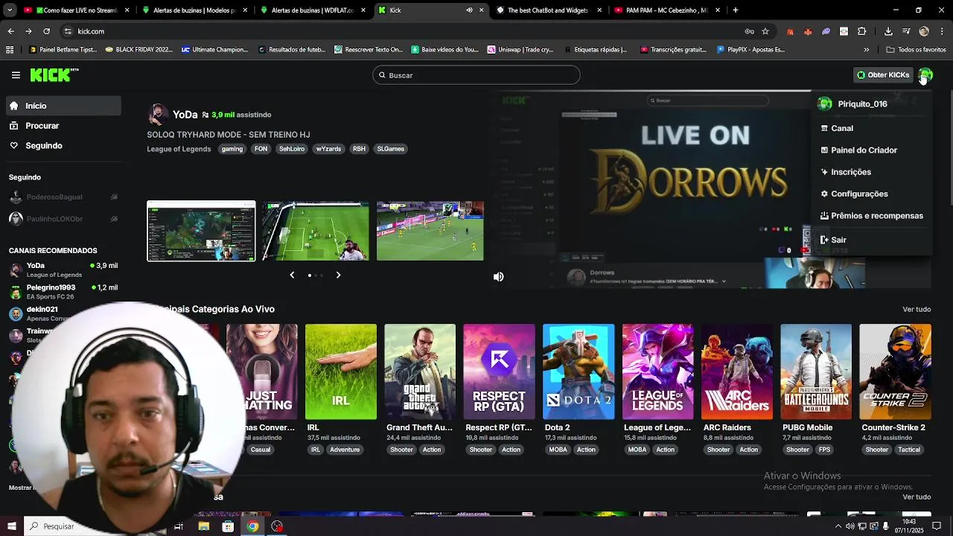
Task: Open Windows Start menu
Action: [11, 526]
